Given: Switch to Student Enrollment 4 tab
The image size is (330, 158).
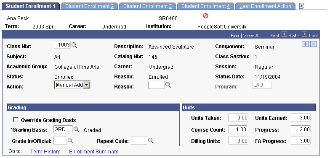Looking at the screenshot, I should [x=205, y=6].
